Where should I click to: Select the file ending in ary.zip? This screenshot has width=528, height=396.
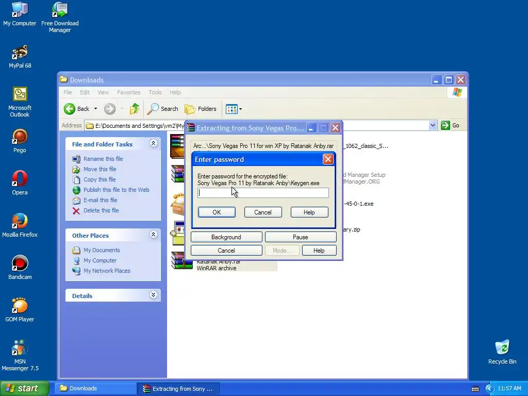click(352, 229)
